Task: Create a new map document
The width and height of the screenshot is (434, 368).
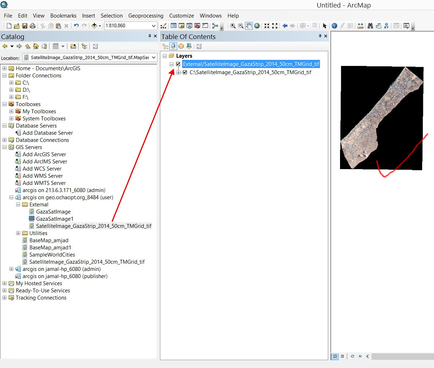Action: [9, 26]
